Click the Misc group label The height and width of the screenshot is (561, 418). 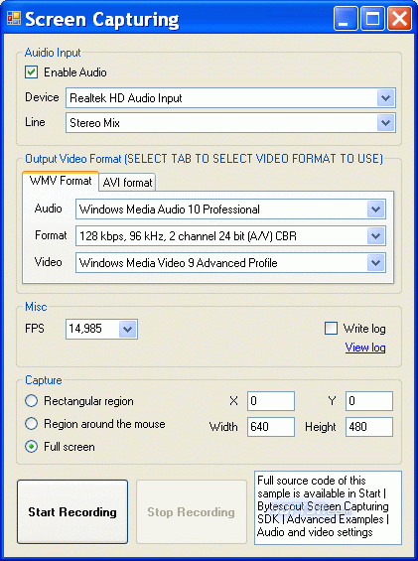36,307
